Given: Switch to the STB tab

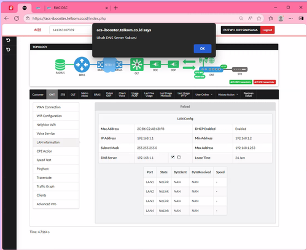Looking at the screenshot, I should 63,94.
